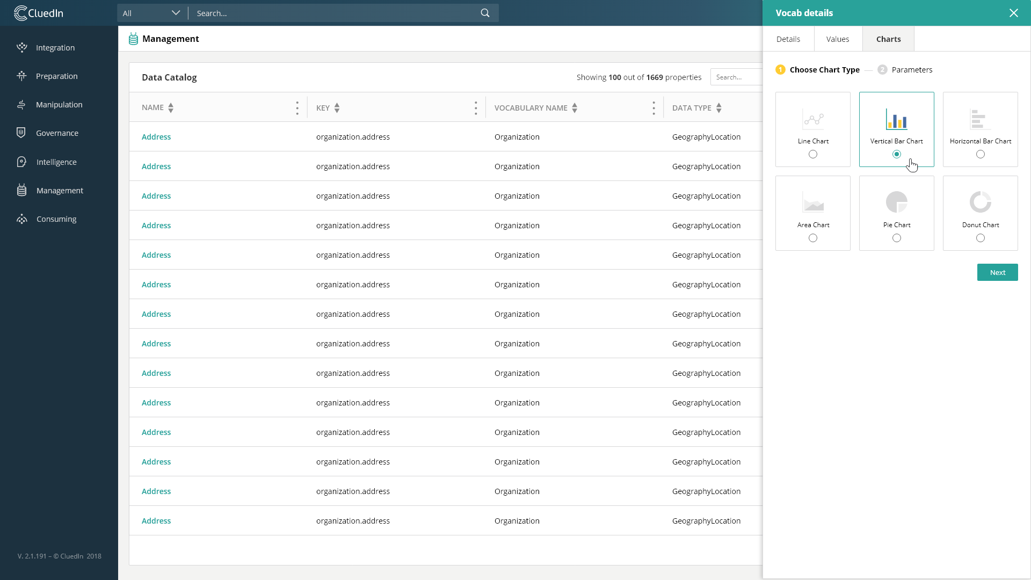Sort by DATA TYPE column arrows

click(x=719, y=108)
